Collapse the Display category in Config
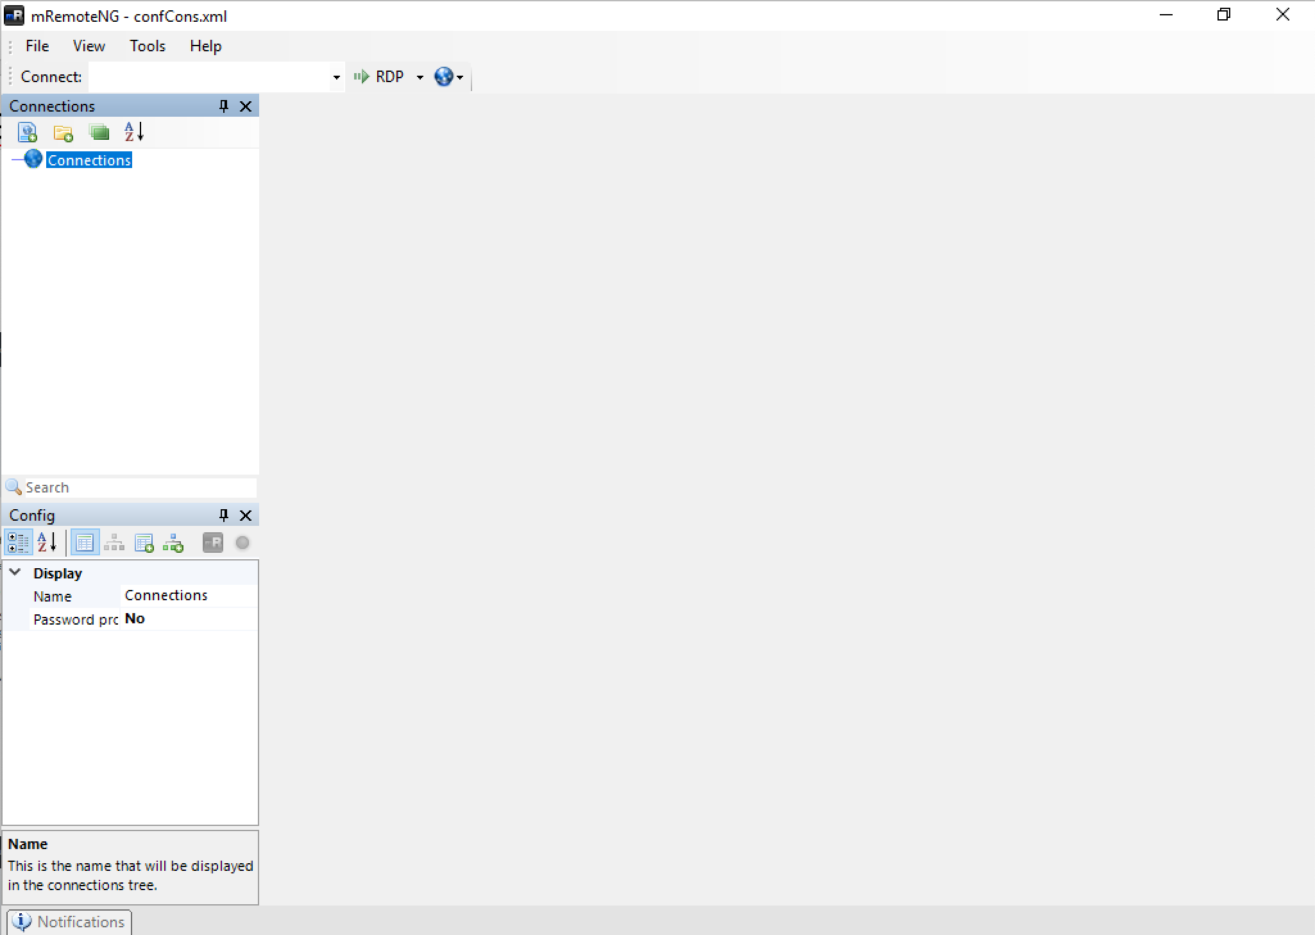The image size is (1315, 935). tap(15, 573)
